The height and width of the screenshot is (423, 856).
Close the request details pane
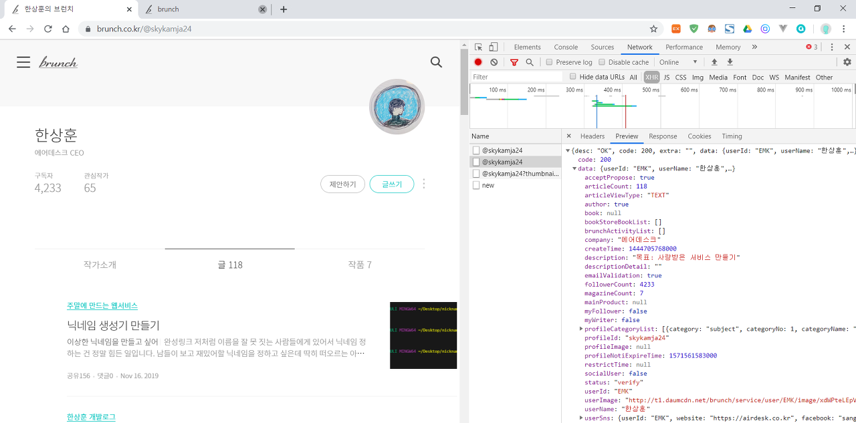click(x=569, y=136)
